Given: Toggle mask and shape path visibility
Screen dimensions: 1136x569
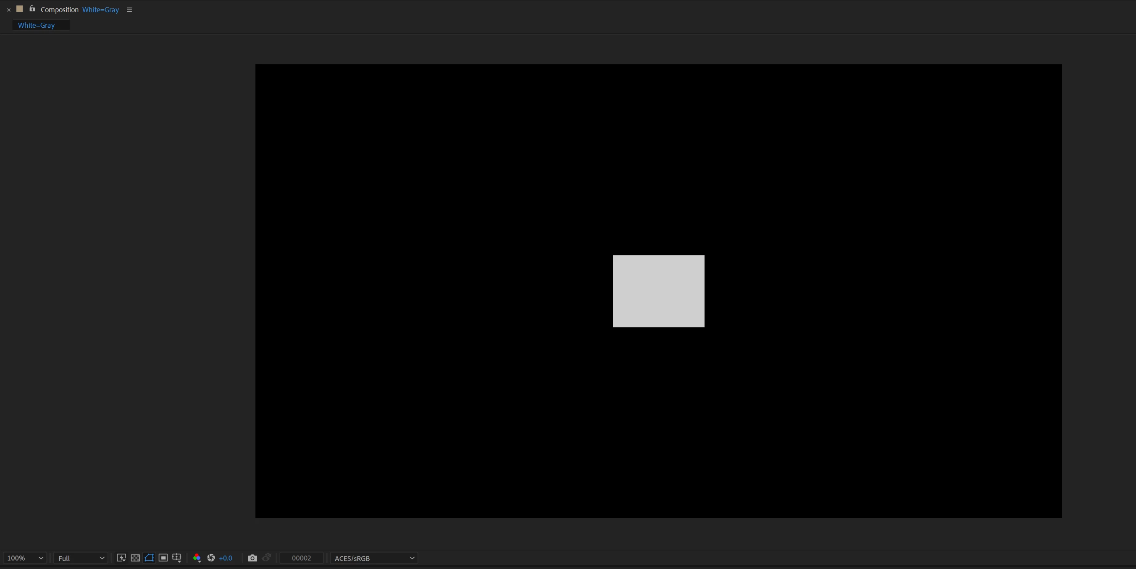Looking at the screenshot, I should [x=149, y=558].
